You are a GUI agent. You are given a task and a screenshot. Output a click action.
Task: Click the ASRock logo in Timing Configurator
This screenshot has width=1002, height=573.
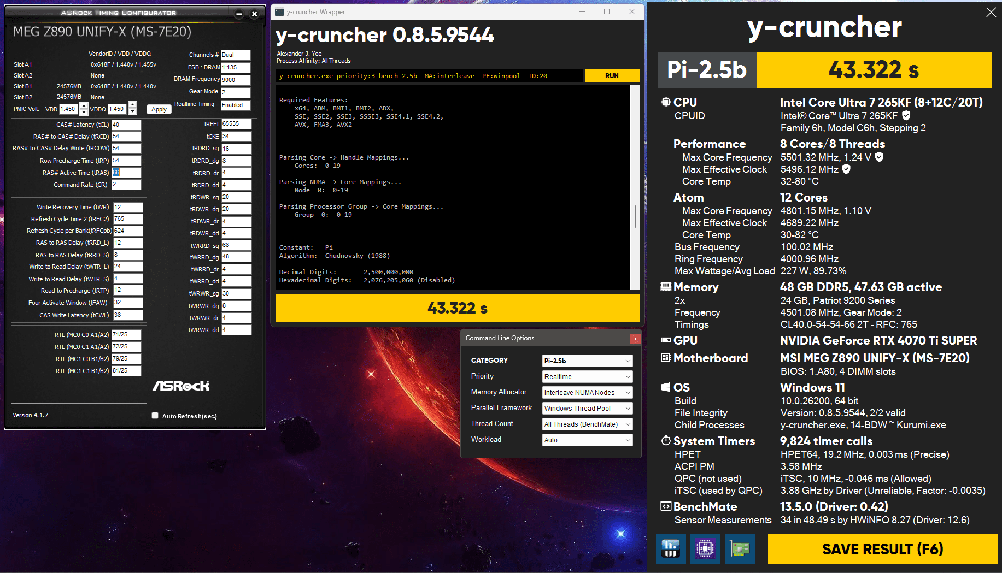(x=181, y=386)
